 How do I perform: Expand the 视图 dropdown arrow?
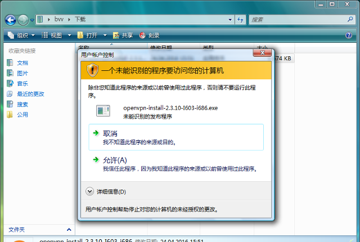pyautogui.click(x=69, y=35)
